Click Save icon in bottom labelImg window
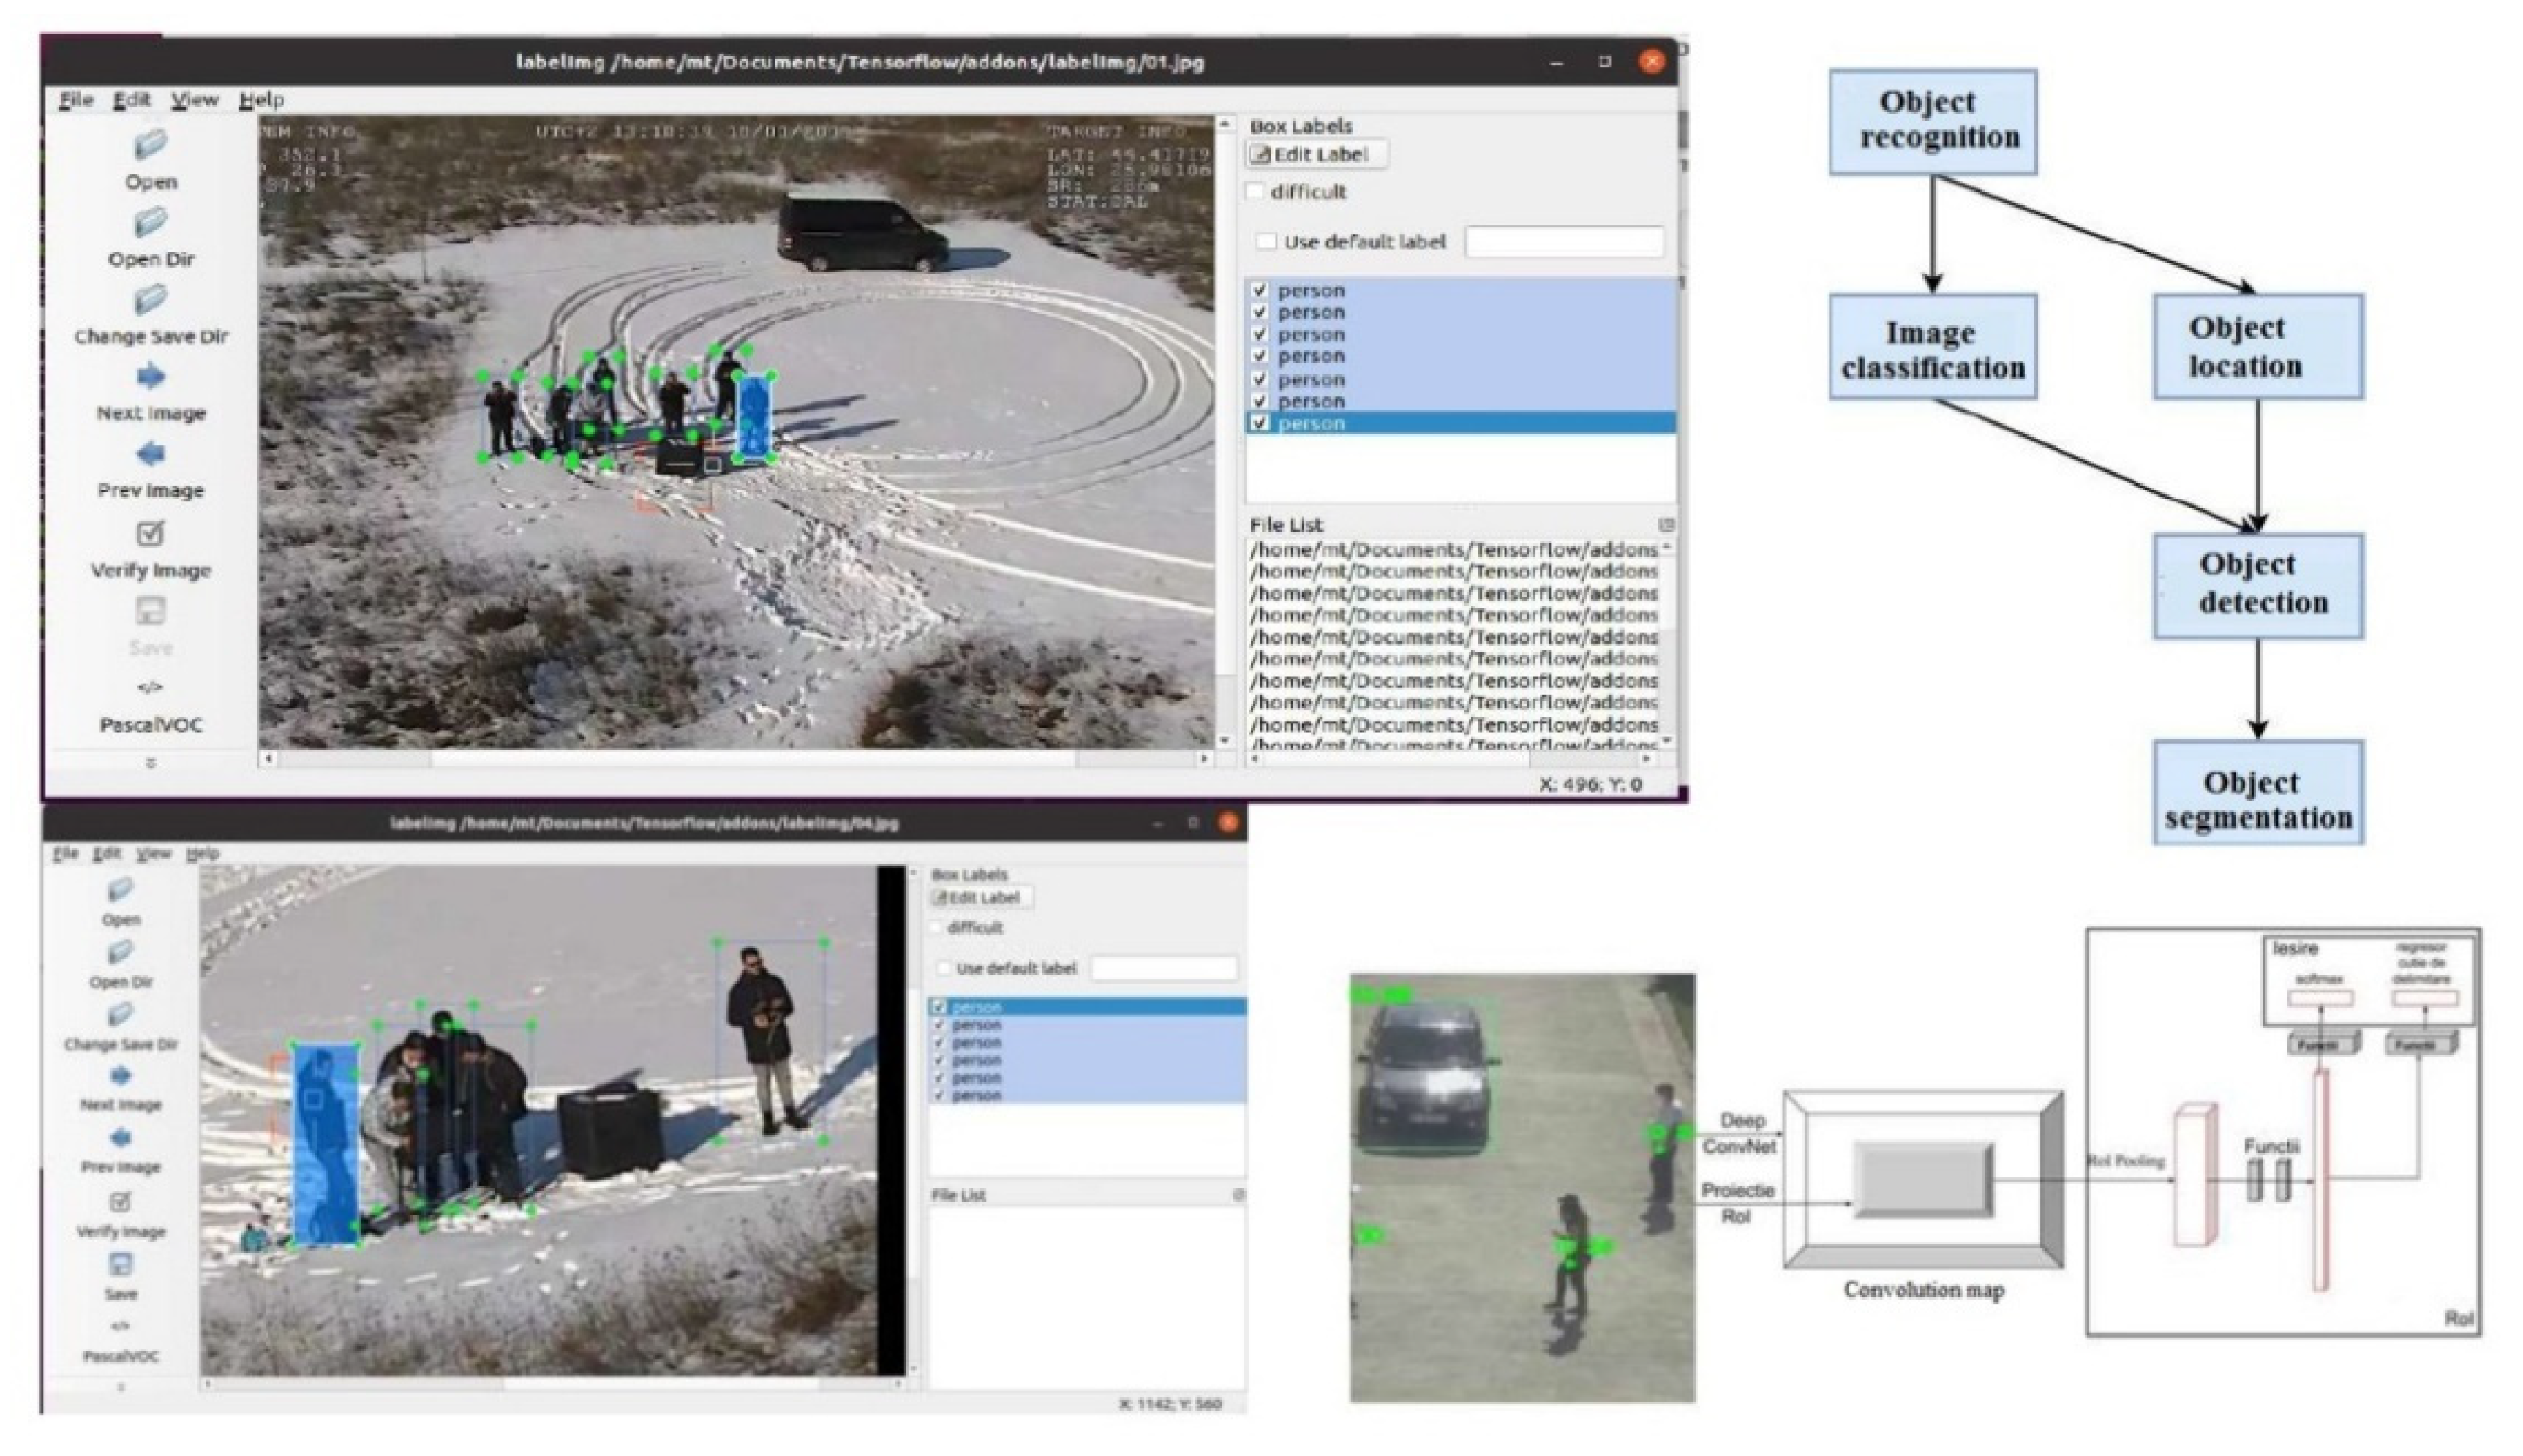 (x=120, y=1264)
